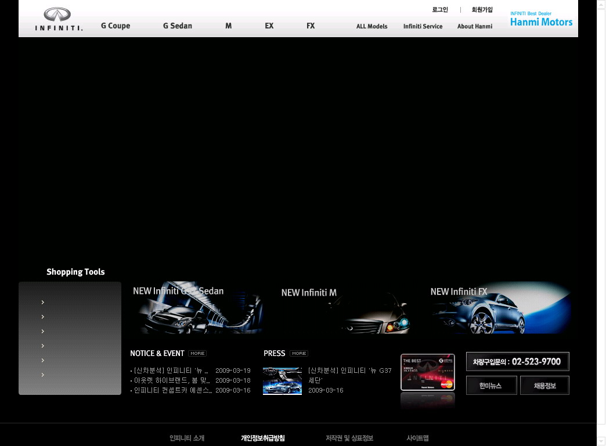The height and width of the screenshot is (446, 606).
Task: Click the Skypass Infiniti credit card image
Action: 428,372
